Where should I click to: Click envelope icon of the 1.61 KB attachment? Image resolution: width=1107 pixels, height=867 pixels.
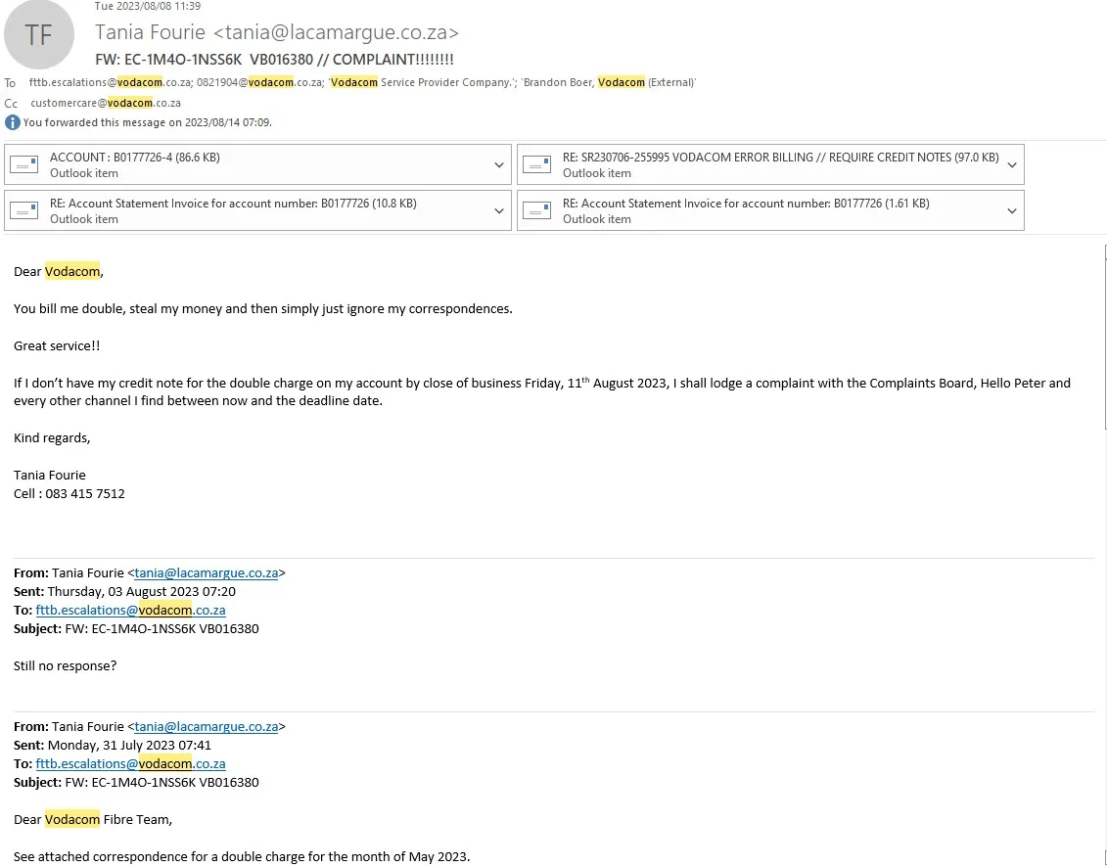pyautogui.click(x=537, y=211)
